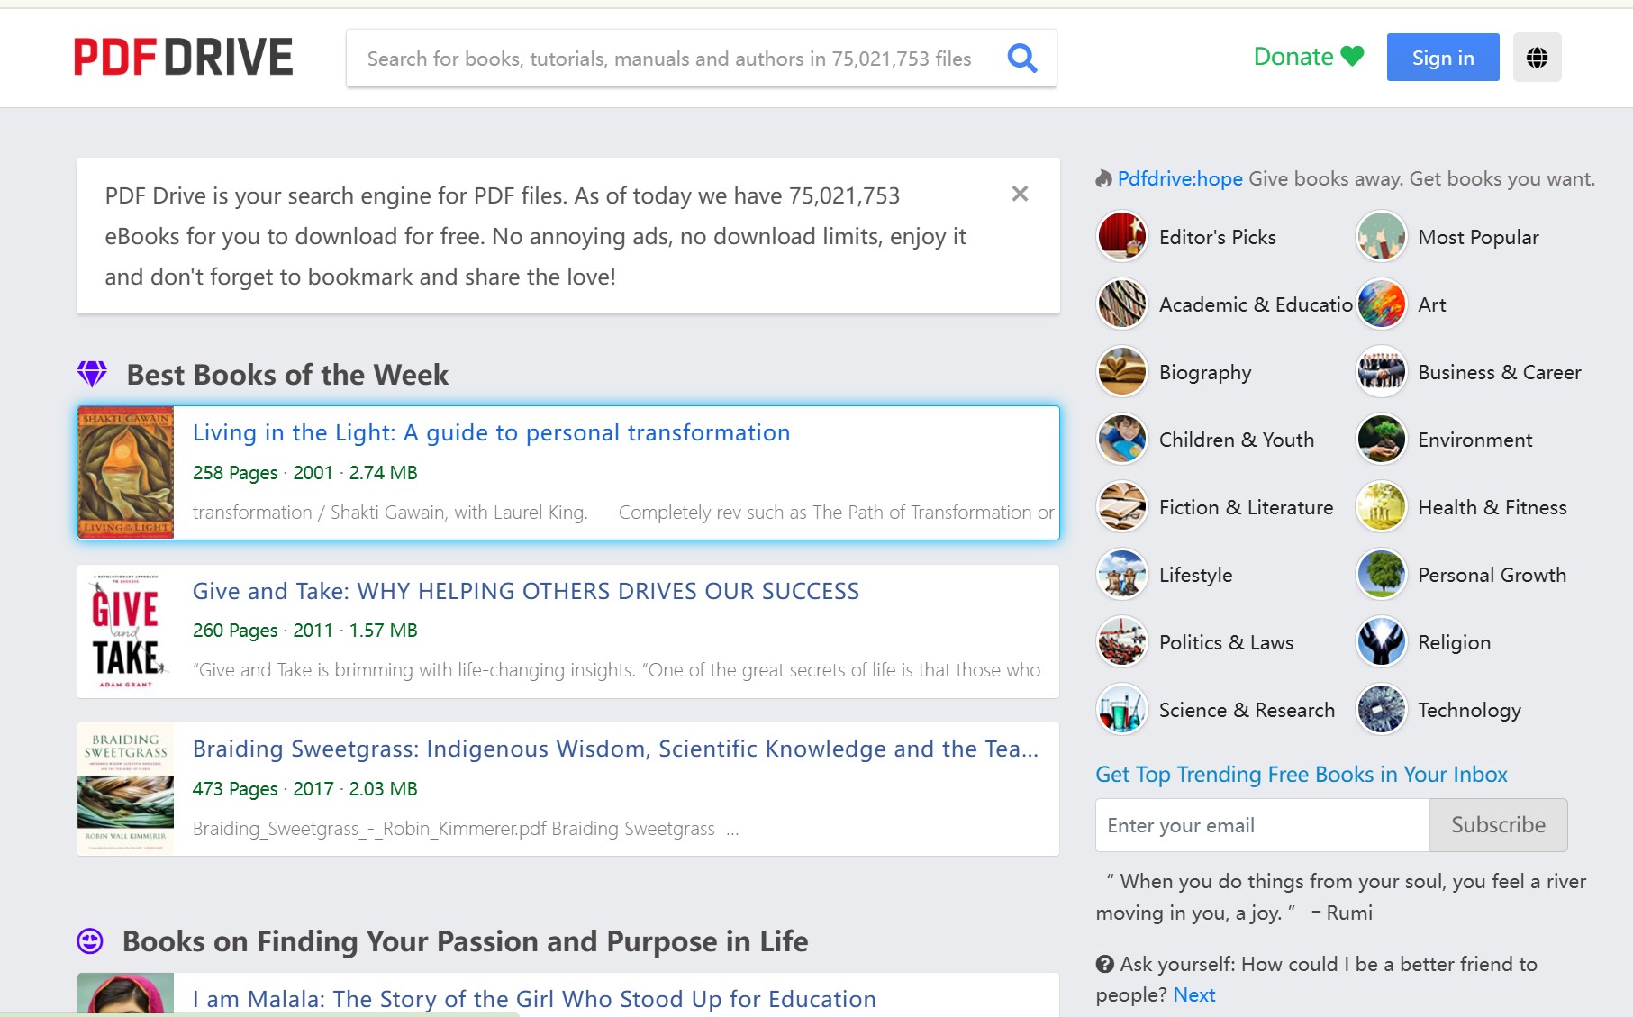Select the Most Popular category label

[x=1478, y=237]
